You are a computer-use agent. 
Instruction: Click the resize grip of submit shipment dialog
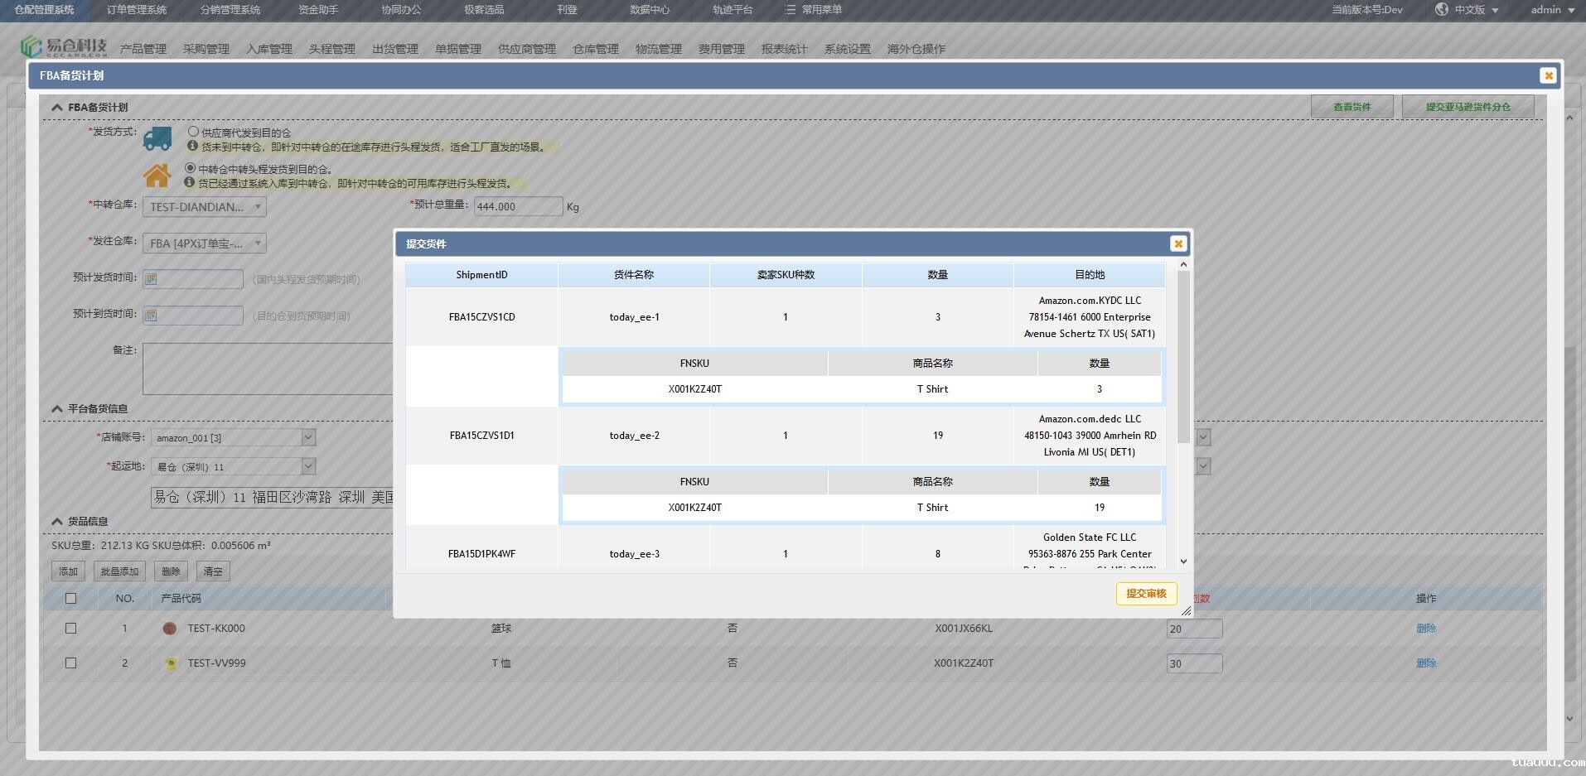point(1186,611)
